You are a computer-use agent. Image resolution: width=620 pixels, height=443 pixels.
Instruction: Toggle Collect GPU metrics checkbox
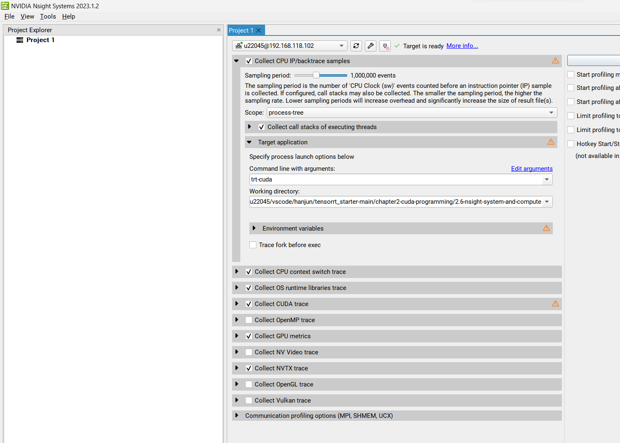249,336
